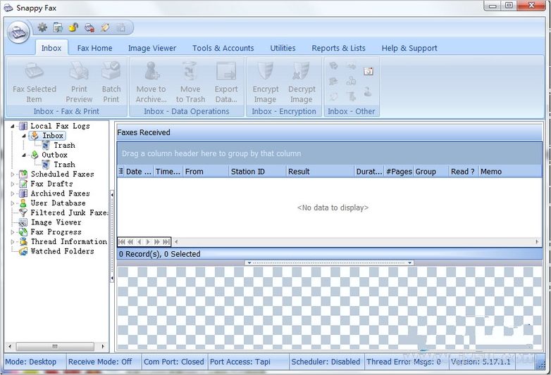Open the Snappy Fax application menu button
Image resolution: width=551 pixels, height=375 pixels.
[x=18, y=32]
